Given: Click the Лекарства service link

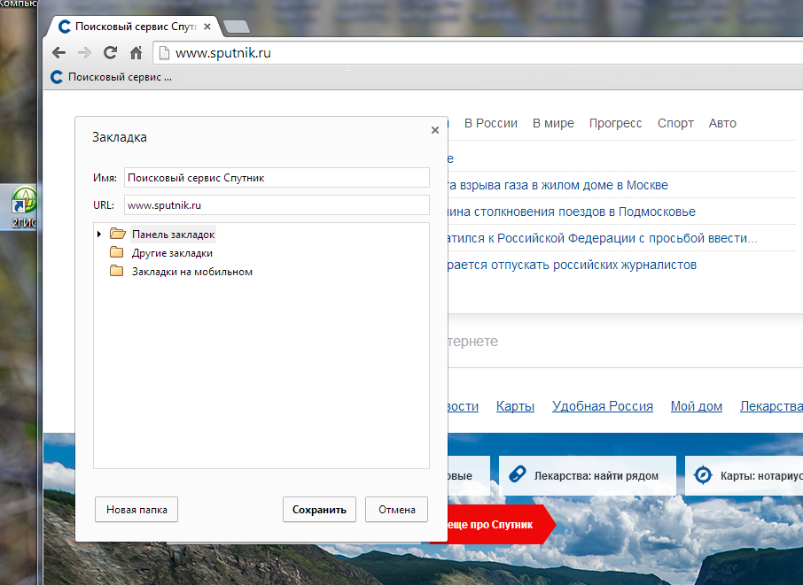Looking at the screenshot, I should tap(771, 406).
